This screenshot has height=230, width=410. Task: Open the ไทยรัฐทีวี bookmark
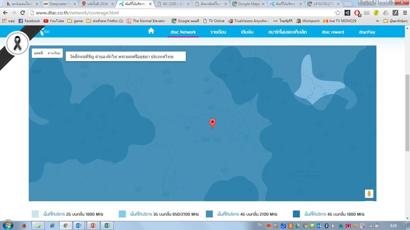point(283,21)
